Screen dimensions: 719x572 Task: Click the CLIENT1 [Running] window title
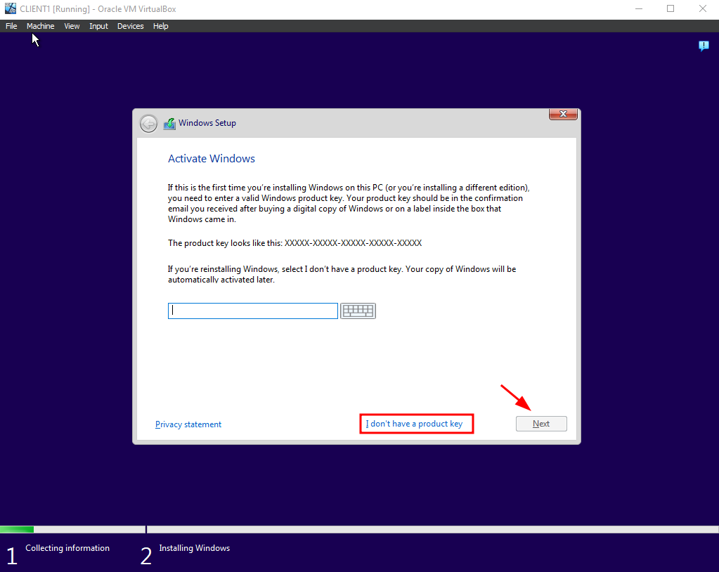(x=98, y=8)
